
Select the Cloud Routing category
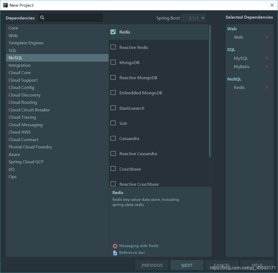(x=57, y=102)
